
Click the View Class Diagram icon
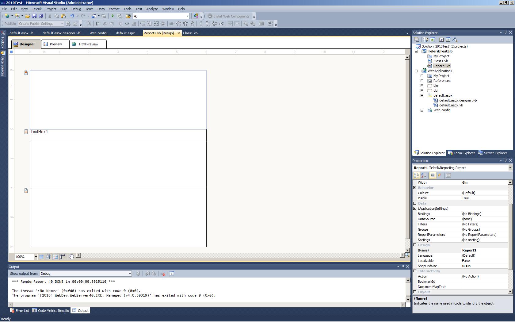(455, 40)
